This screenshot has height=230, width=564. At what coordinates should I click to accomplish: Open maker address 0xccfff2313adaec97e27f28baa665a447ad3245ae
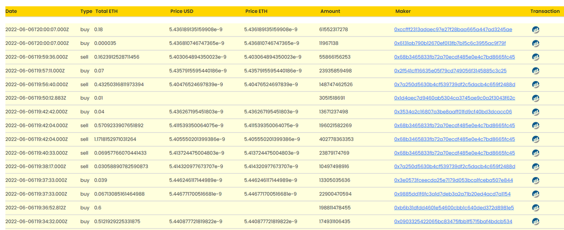453,30
